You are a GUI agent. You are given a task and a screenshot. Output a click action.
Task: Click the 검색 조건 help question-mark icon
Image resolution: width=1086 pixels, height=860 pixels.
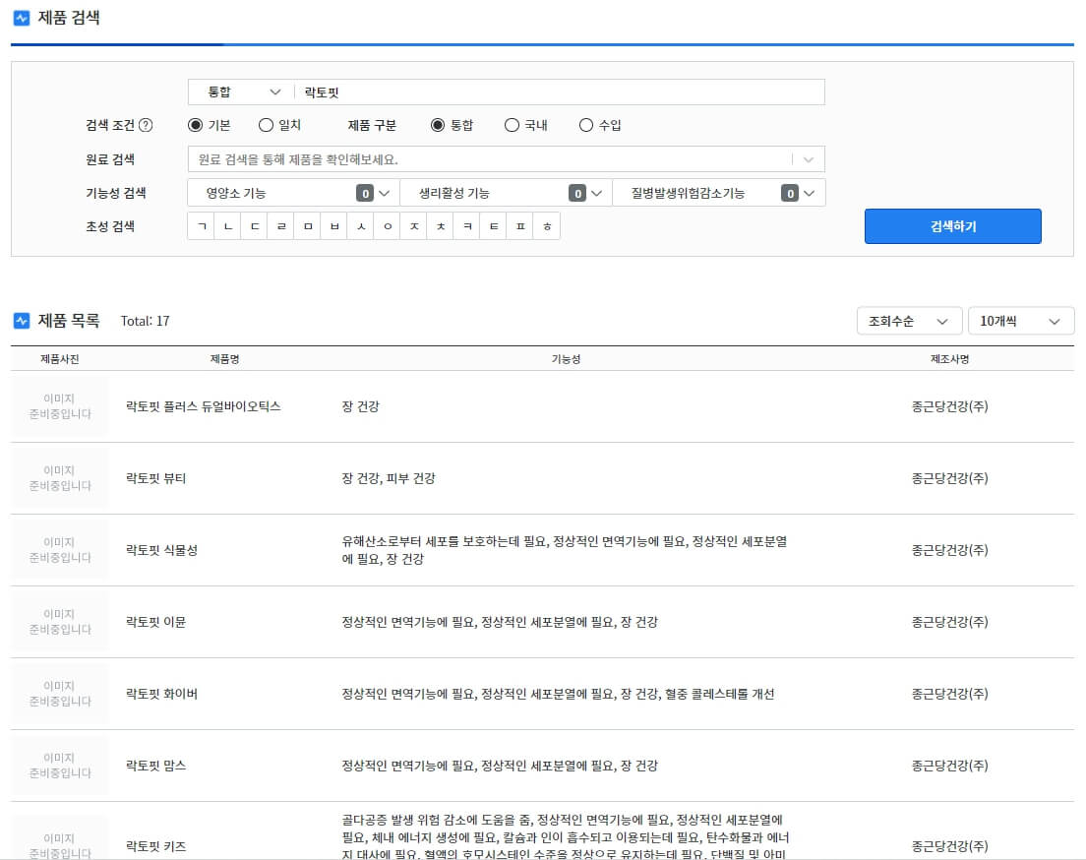click(x=146, y=125)
